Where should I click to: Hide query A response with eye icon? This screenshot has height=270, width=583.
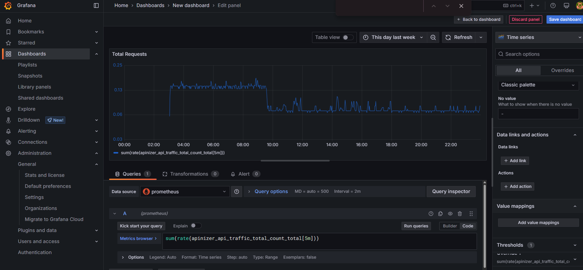[450, 214]
